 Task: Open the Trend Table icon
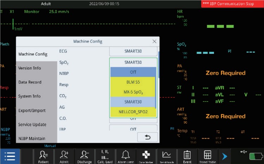click(x=207, y=156)
